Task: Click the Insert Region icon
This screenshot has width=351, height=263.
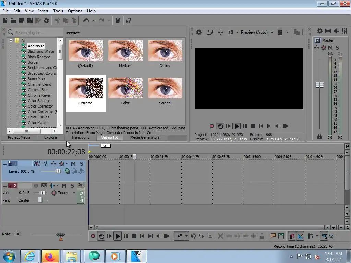Action: point(281,236)
